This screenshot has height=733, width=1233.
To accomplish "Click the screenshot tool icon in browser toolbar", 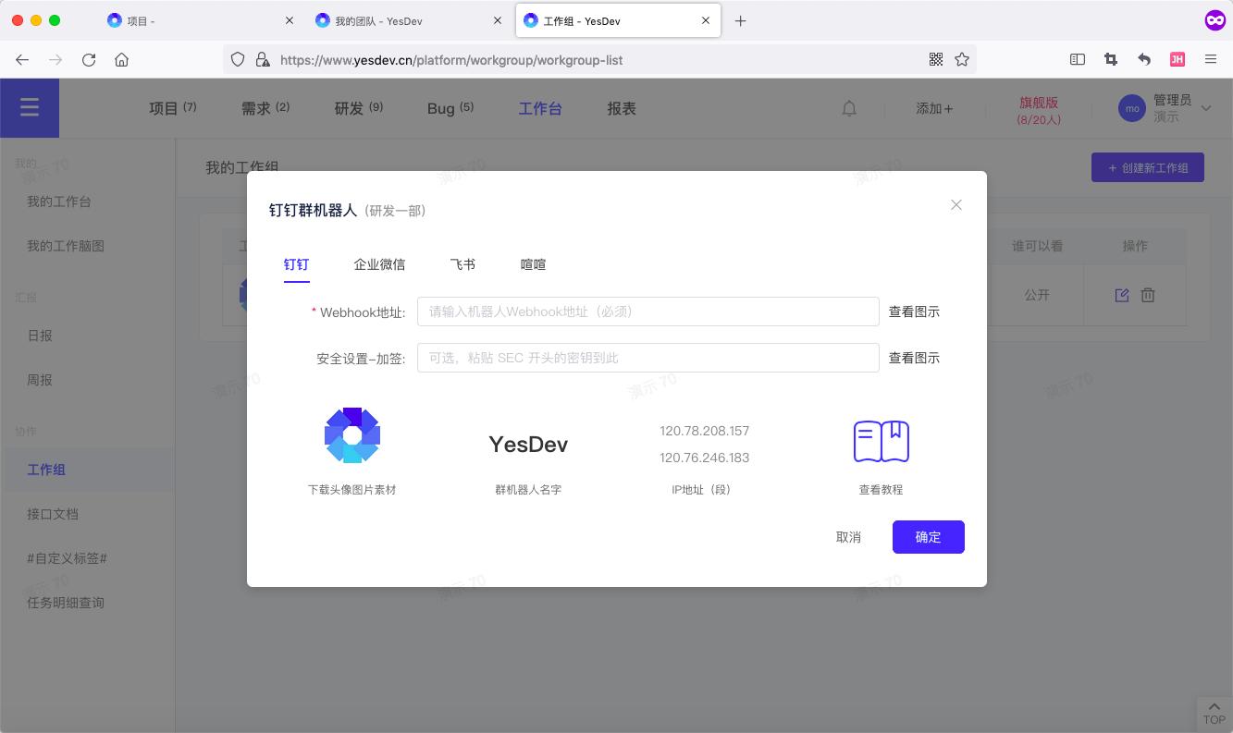I will tap(1111, 59).
